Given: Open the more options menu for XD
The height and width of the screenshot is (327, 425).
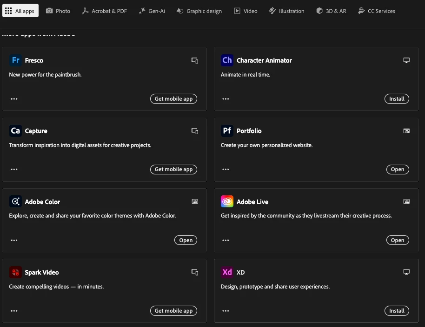Looking at the screenshot, I should pyautogui.click(x=226, y=311).
